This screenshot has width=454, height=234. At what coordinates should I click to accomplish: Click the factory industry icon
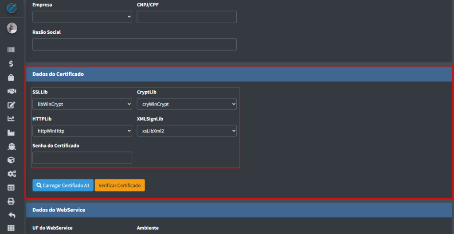point(12,133)
